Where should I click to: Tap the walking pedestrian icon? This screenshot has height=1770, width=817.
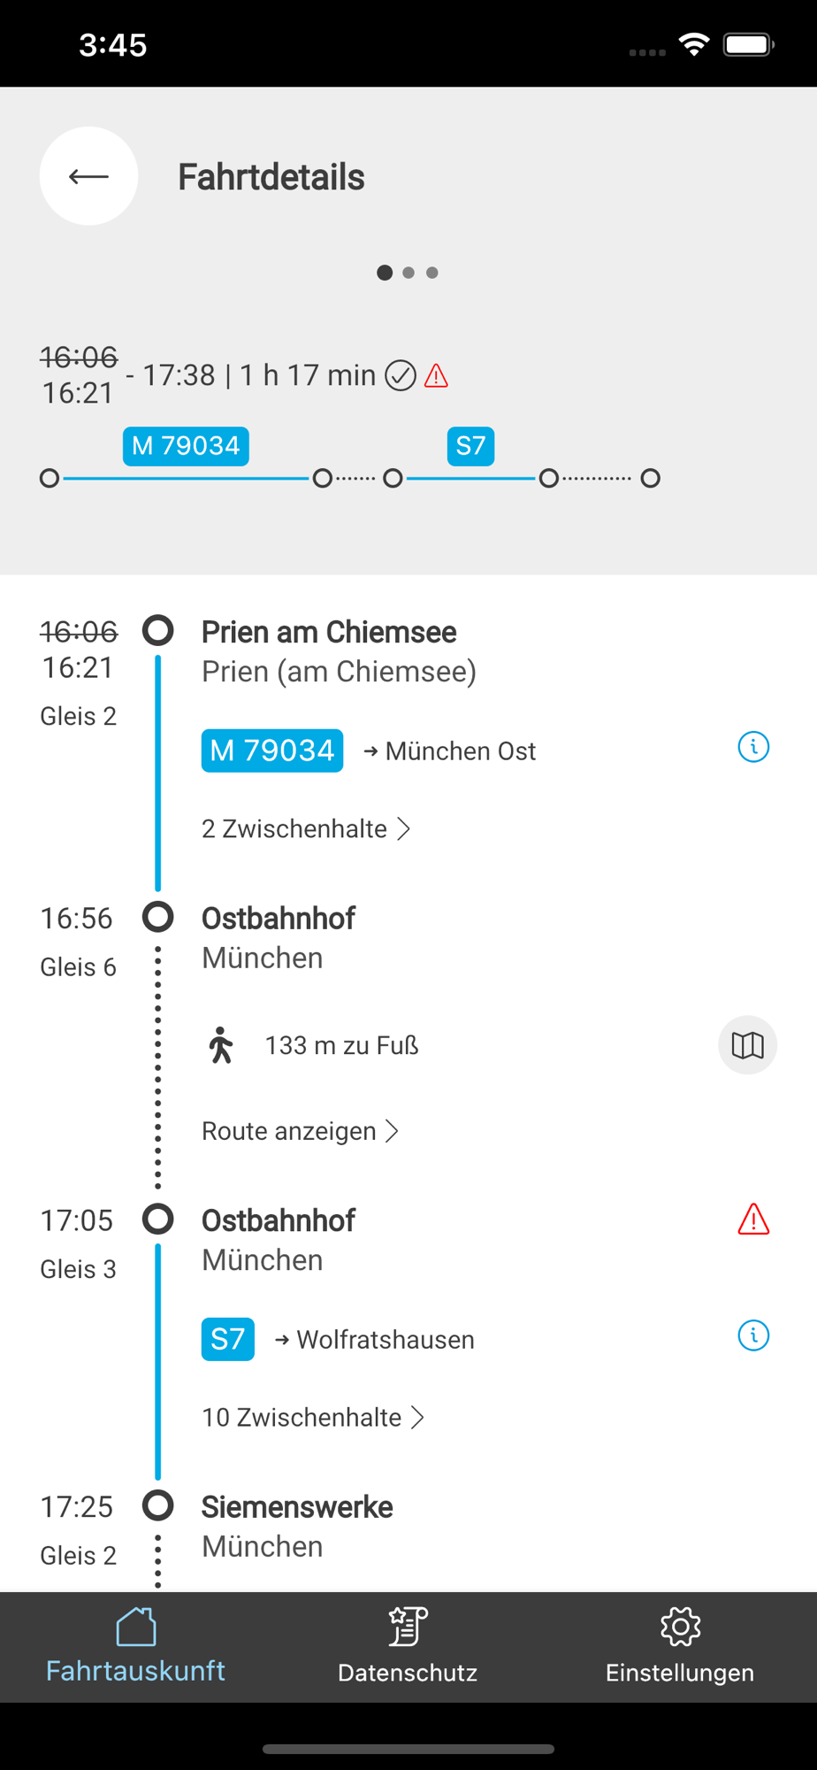pos(220,1045)
